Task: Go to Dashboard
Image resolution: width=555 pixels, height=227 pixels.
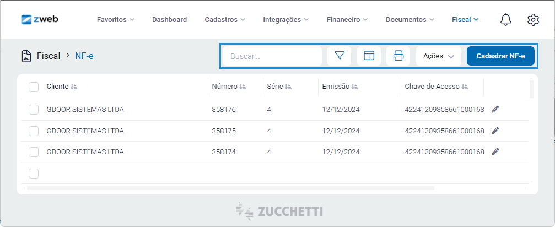Action: pyautogui.click(x=170, y=20)
